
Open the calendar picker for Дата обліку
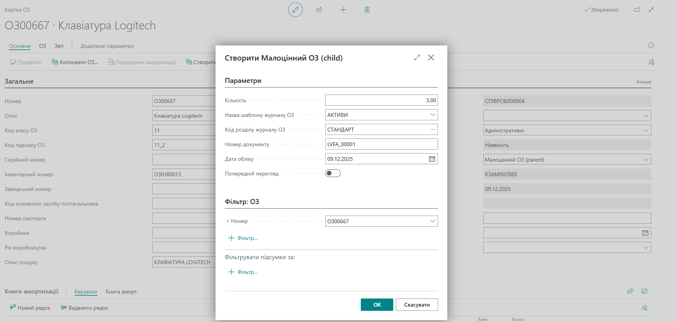tap(432, 159)
